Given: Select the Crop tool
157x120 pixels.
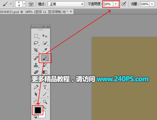Looking at the screenshot, I should (36, 50).
